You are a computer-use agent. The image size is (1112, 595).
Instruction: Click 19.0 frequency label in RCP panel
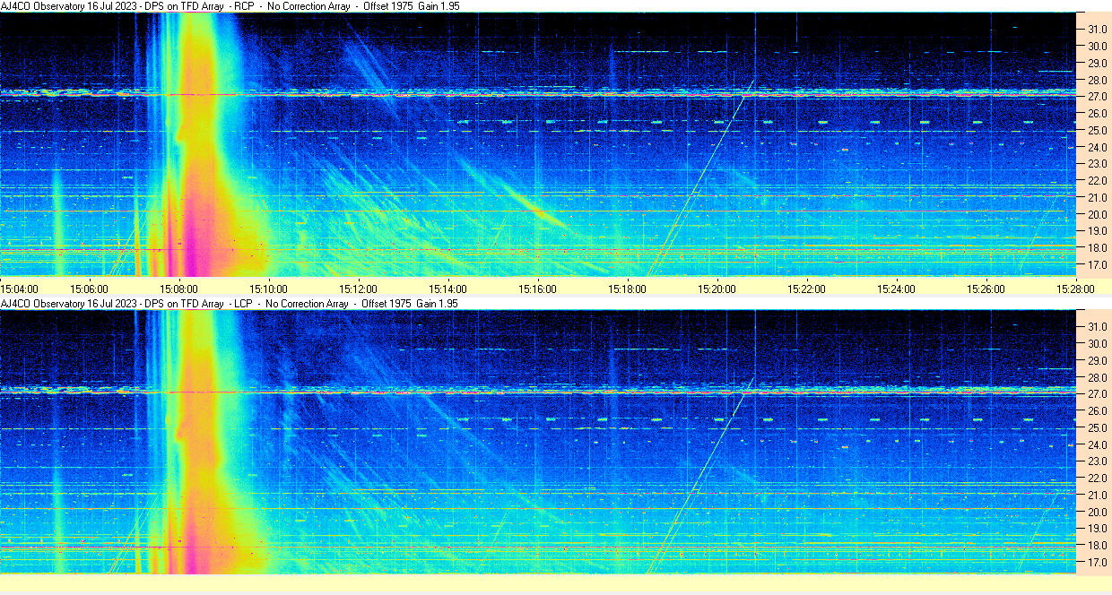[x=1098, y=231]
